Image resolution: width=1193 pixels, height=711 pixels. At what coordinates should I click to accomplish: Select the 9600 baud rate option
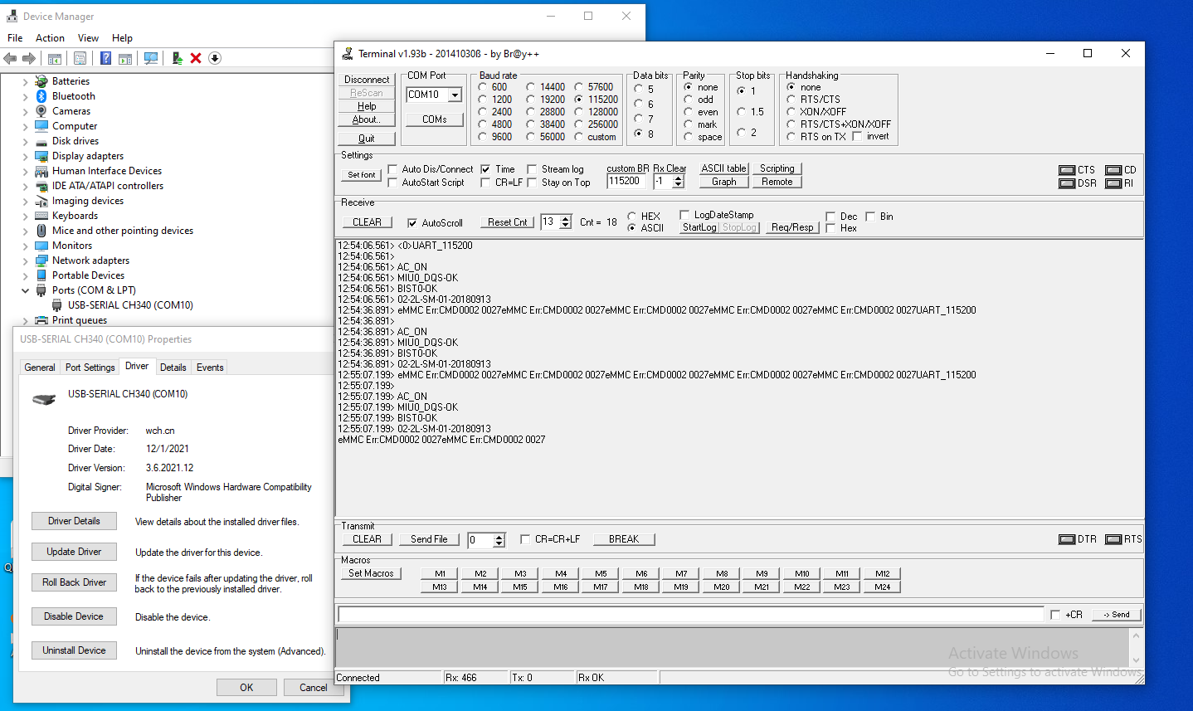tap(483, 137)
